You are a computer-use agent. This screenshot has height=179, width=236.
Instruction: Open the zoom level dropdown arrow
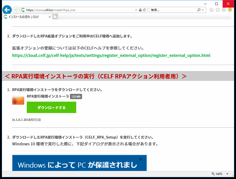(227, 174)
